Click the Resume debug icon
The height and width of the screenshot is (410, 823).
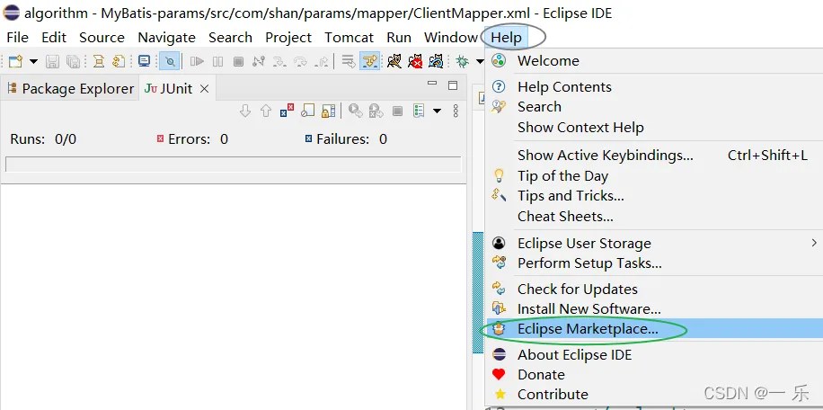(x=197, y=61)
